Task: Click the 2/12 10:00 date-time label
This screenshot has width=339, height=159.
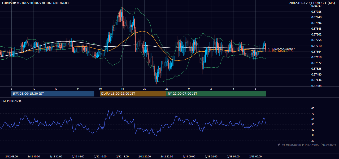Action: click(x=34, y=157)
